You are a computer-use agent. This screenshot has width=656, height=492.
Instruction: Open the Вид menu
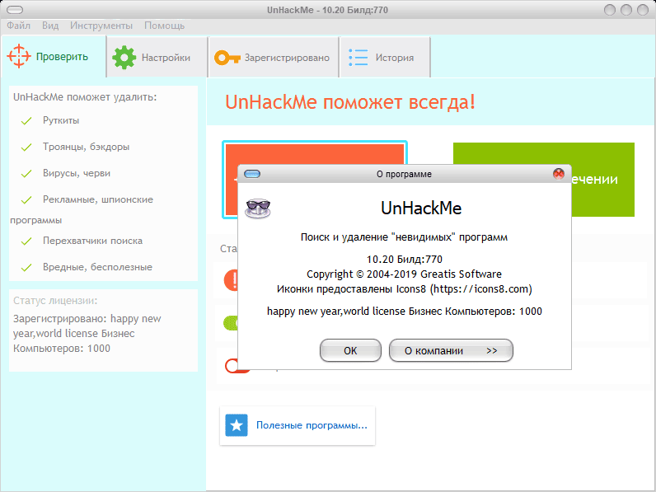[x=50, y=26]
